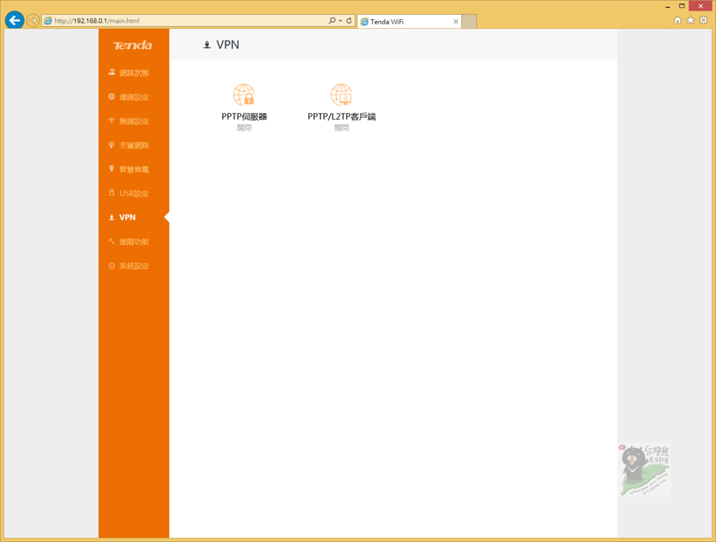Image resolution: width=716 pixels, height=542 pixels.
Task: Open a new browser tab
Action: coord(470,21)
